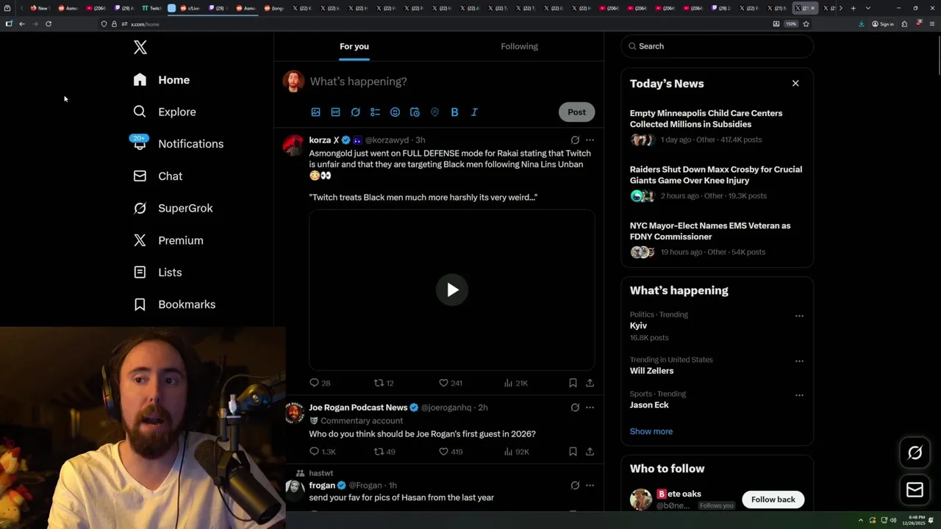The image size is (941, 529).
Task: Click Show more under What's happening
Action: click(651, 431)
